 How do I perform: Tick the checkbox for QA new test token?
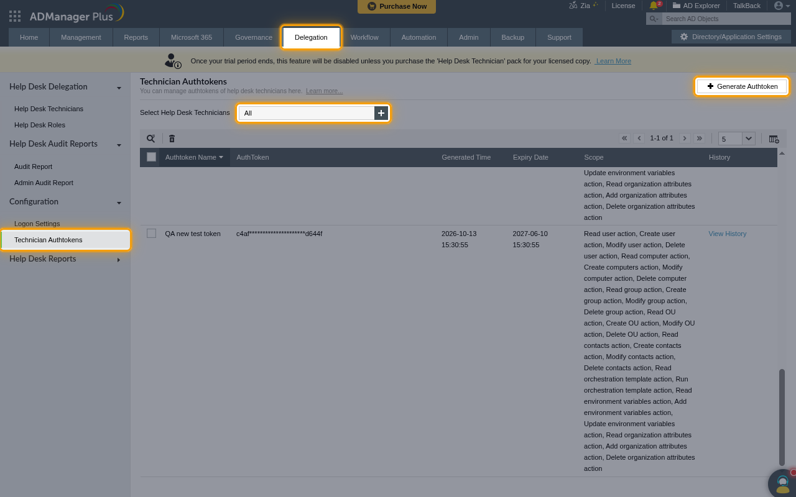click(151, 234)
